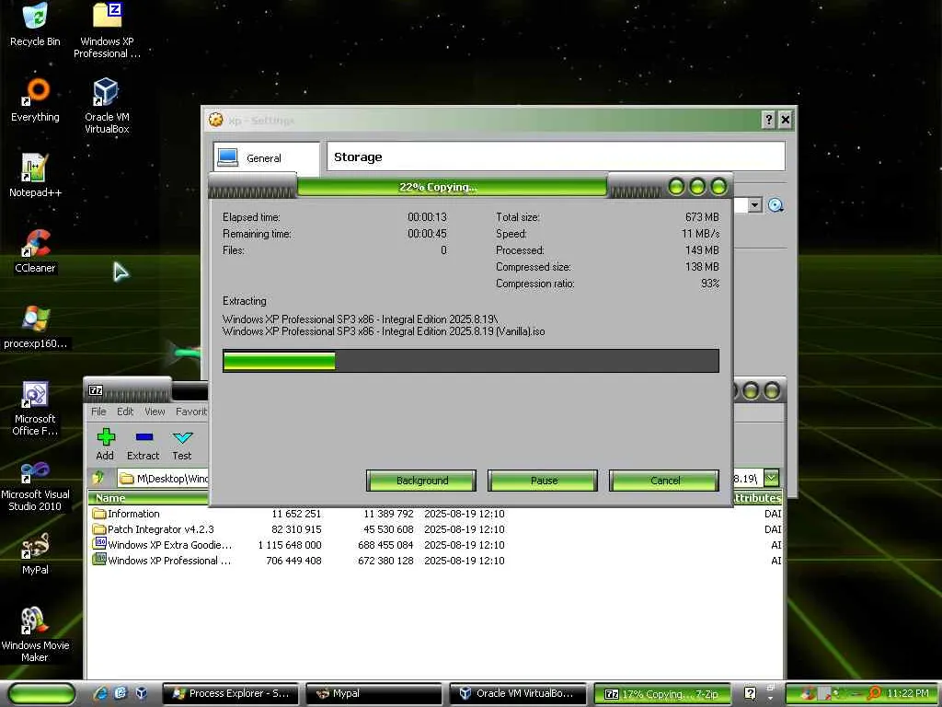The width and height of the screenshot is (942, 707).
Task: Switch to Oracle VM VirtualBox taskbar button
Action: [x=518, y=693]
